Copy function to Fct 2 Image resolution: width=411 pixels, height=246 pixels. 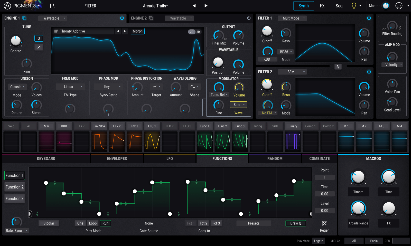pos(204,223)
